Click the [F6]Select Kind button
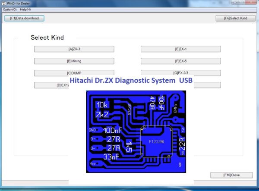This screenshot has height=191, width=259. (236, 18)
